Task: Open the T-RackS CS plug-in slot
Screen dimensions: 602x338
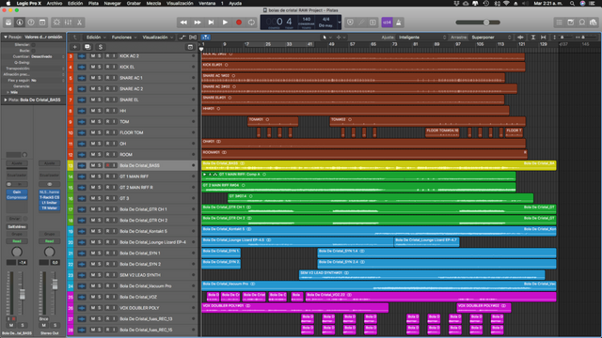Action: 50,197
